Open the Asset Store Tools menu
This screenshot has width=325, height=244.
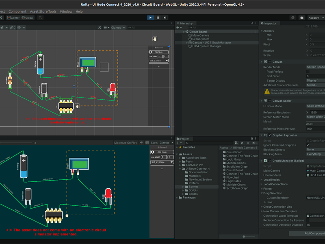tap(43, 11)
